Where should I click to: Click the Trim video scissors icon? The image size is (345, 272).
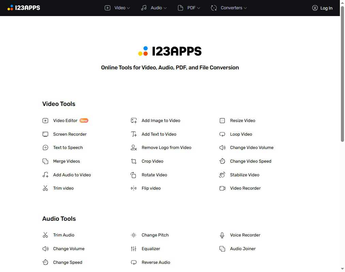click(45, 188)
